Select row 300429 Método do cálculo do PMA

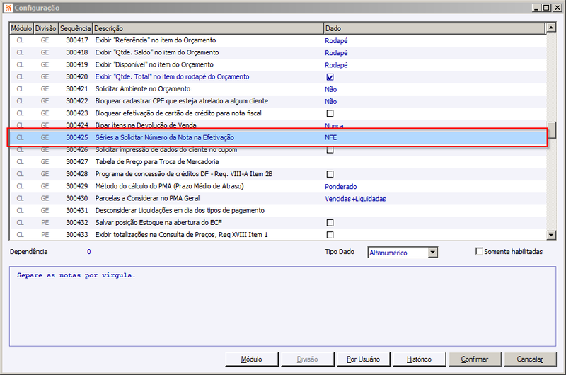tap(277, 186)
